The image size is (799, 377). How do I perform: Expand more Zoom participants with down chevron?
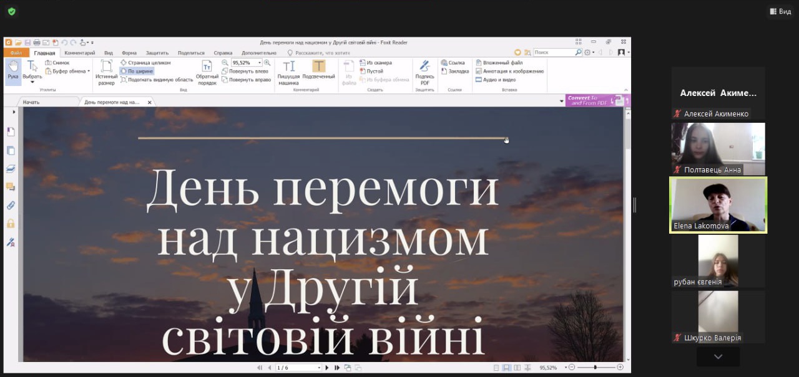pyautogui.click(x=718, y=356)
